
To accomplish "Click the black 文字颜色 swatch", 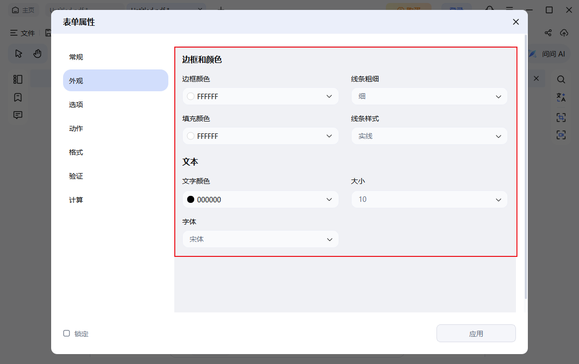I will (191, 199).
